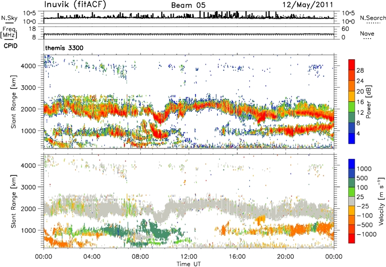Click the blue bottom of the power colorbar
The image size is (386, 267).
coord(352,139)
